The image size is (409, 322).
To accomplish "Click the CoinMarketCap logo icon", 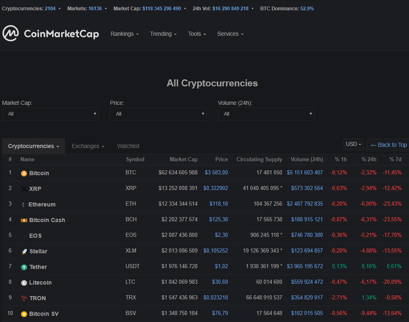I will pos(11,33).
